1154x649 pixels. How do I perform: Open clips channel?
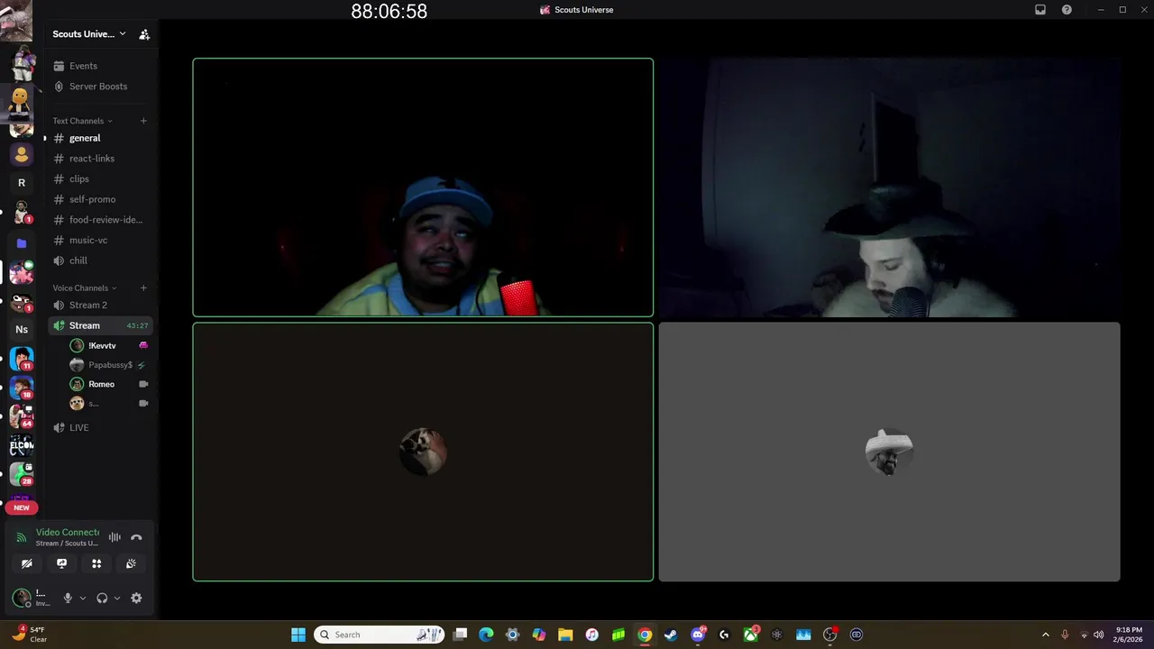point(99,178)
